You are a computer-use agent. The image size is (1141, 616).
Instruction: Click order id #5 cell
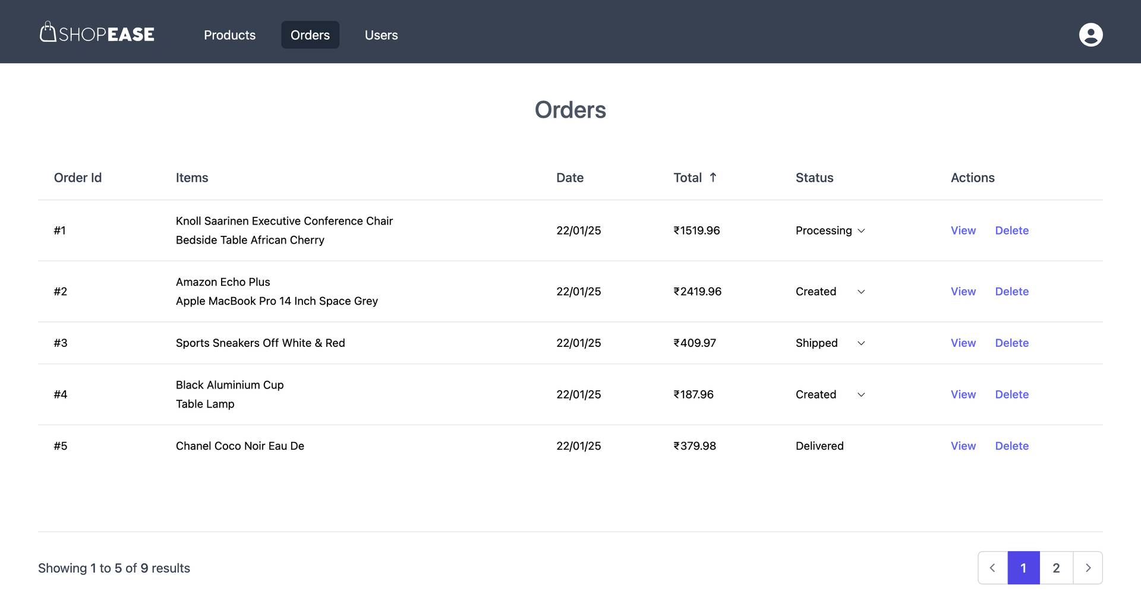[x=60, y=446]
